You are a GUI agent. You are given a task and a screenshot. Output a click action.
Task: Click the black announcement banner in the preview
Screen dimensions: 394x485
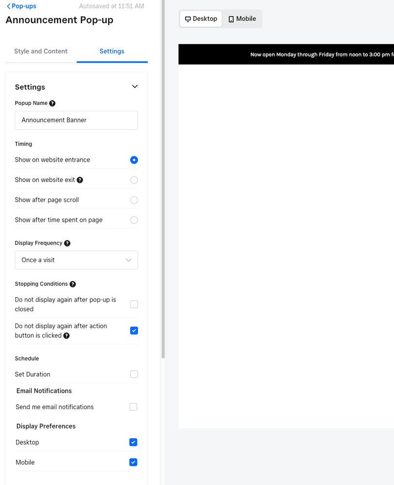(x=286, y=54)
